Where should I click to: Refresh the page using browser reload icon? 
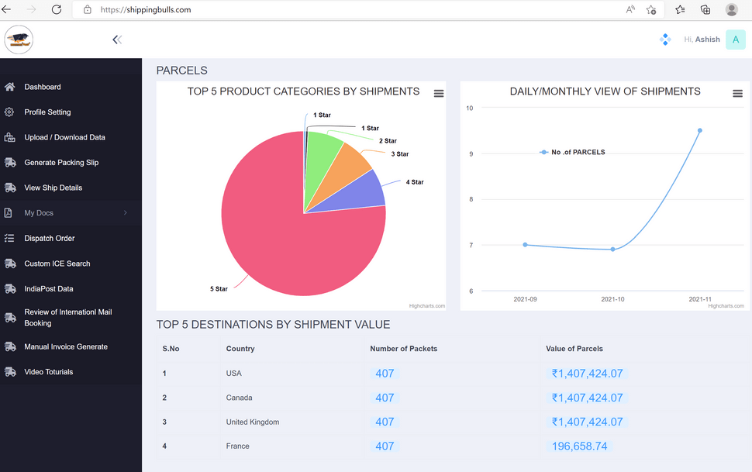coord(56,10)
